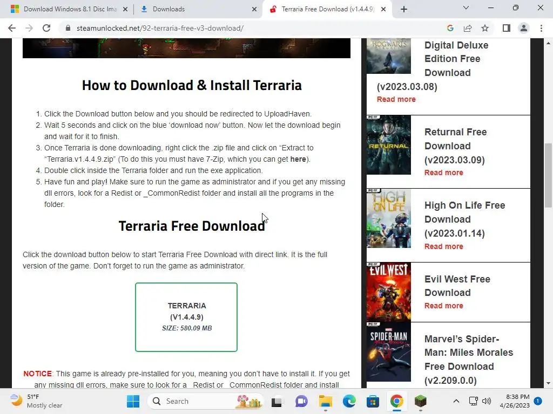Open the Windows Start menu
This screenshot has width=553, height=414.
(x=133, y=401)
